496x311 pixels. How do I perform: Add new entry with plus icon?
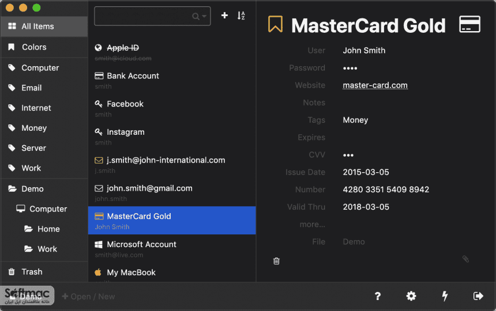click(224, 16)
